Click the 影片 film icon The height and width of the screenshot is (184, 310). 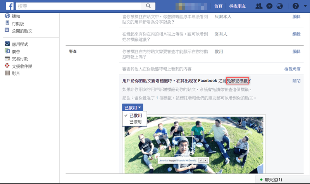tap(7, 73)
